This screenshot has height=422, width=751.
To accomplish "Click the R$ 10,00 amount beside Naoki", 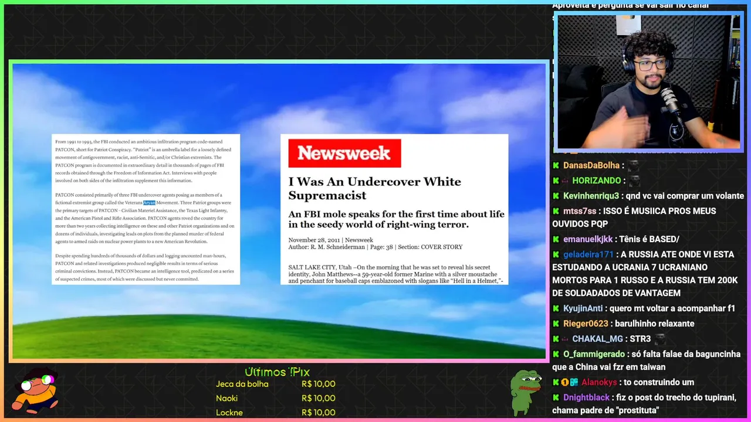I will coord(319,398).
